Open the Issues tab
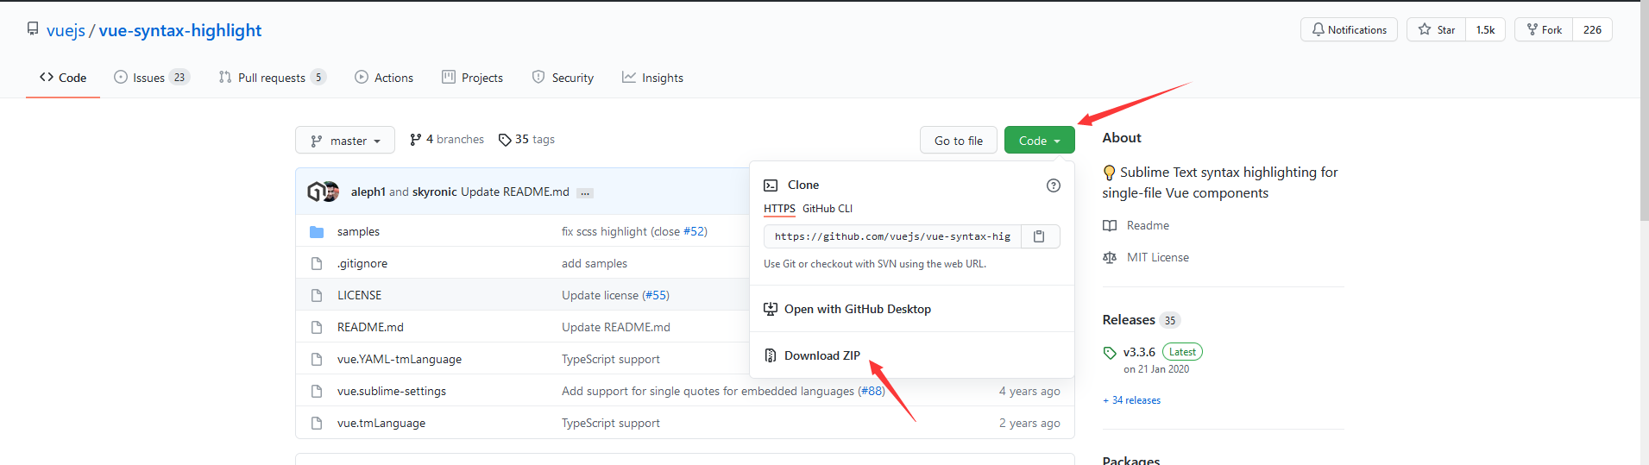 [x=152, y=78]
